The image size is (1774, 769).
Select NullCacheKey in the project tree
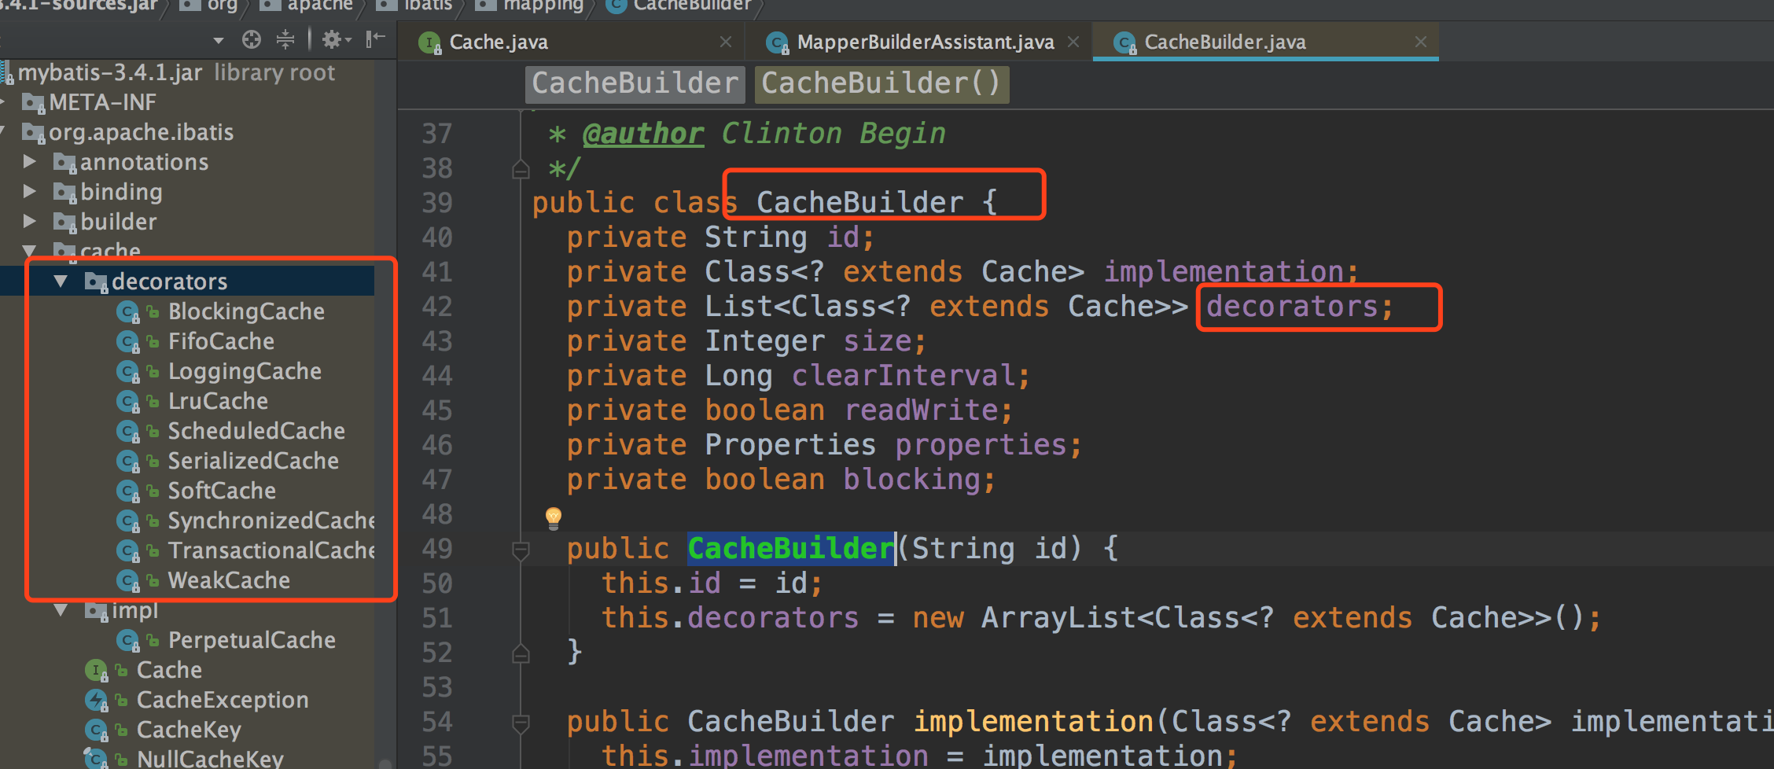click(210, 758)
